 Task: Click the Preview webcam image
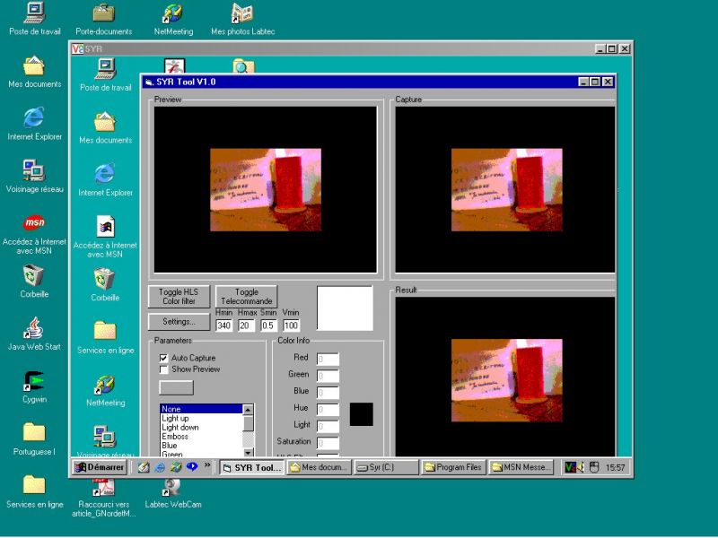click(266, 189)
